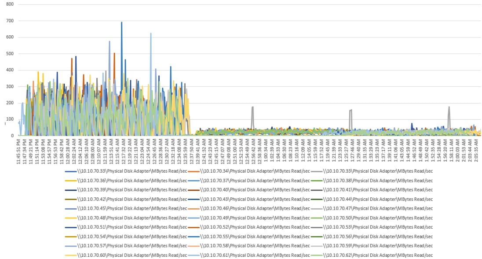Click the 700 value on the vertical axis
This screenshot has height=259, width=482.
tap(10, 21)
